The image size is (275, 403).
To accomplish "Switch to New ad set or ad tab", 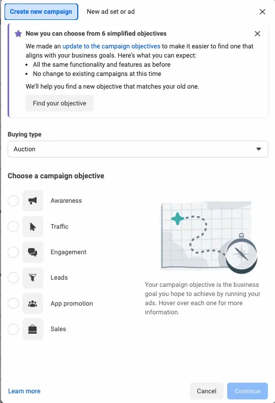I will [111, 12].
